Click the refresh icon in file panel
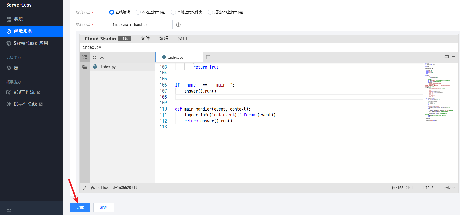Image resolution: width=460 pixels, height=215 pixels. [95, 57]
